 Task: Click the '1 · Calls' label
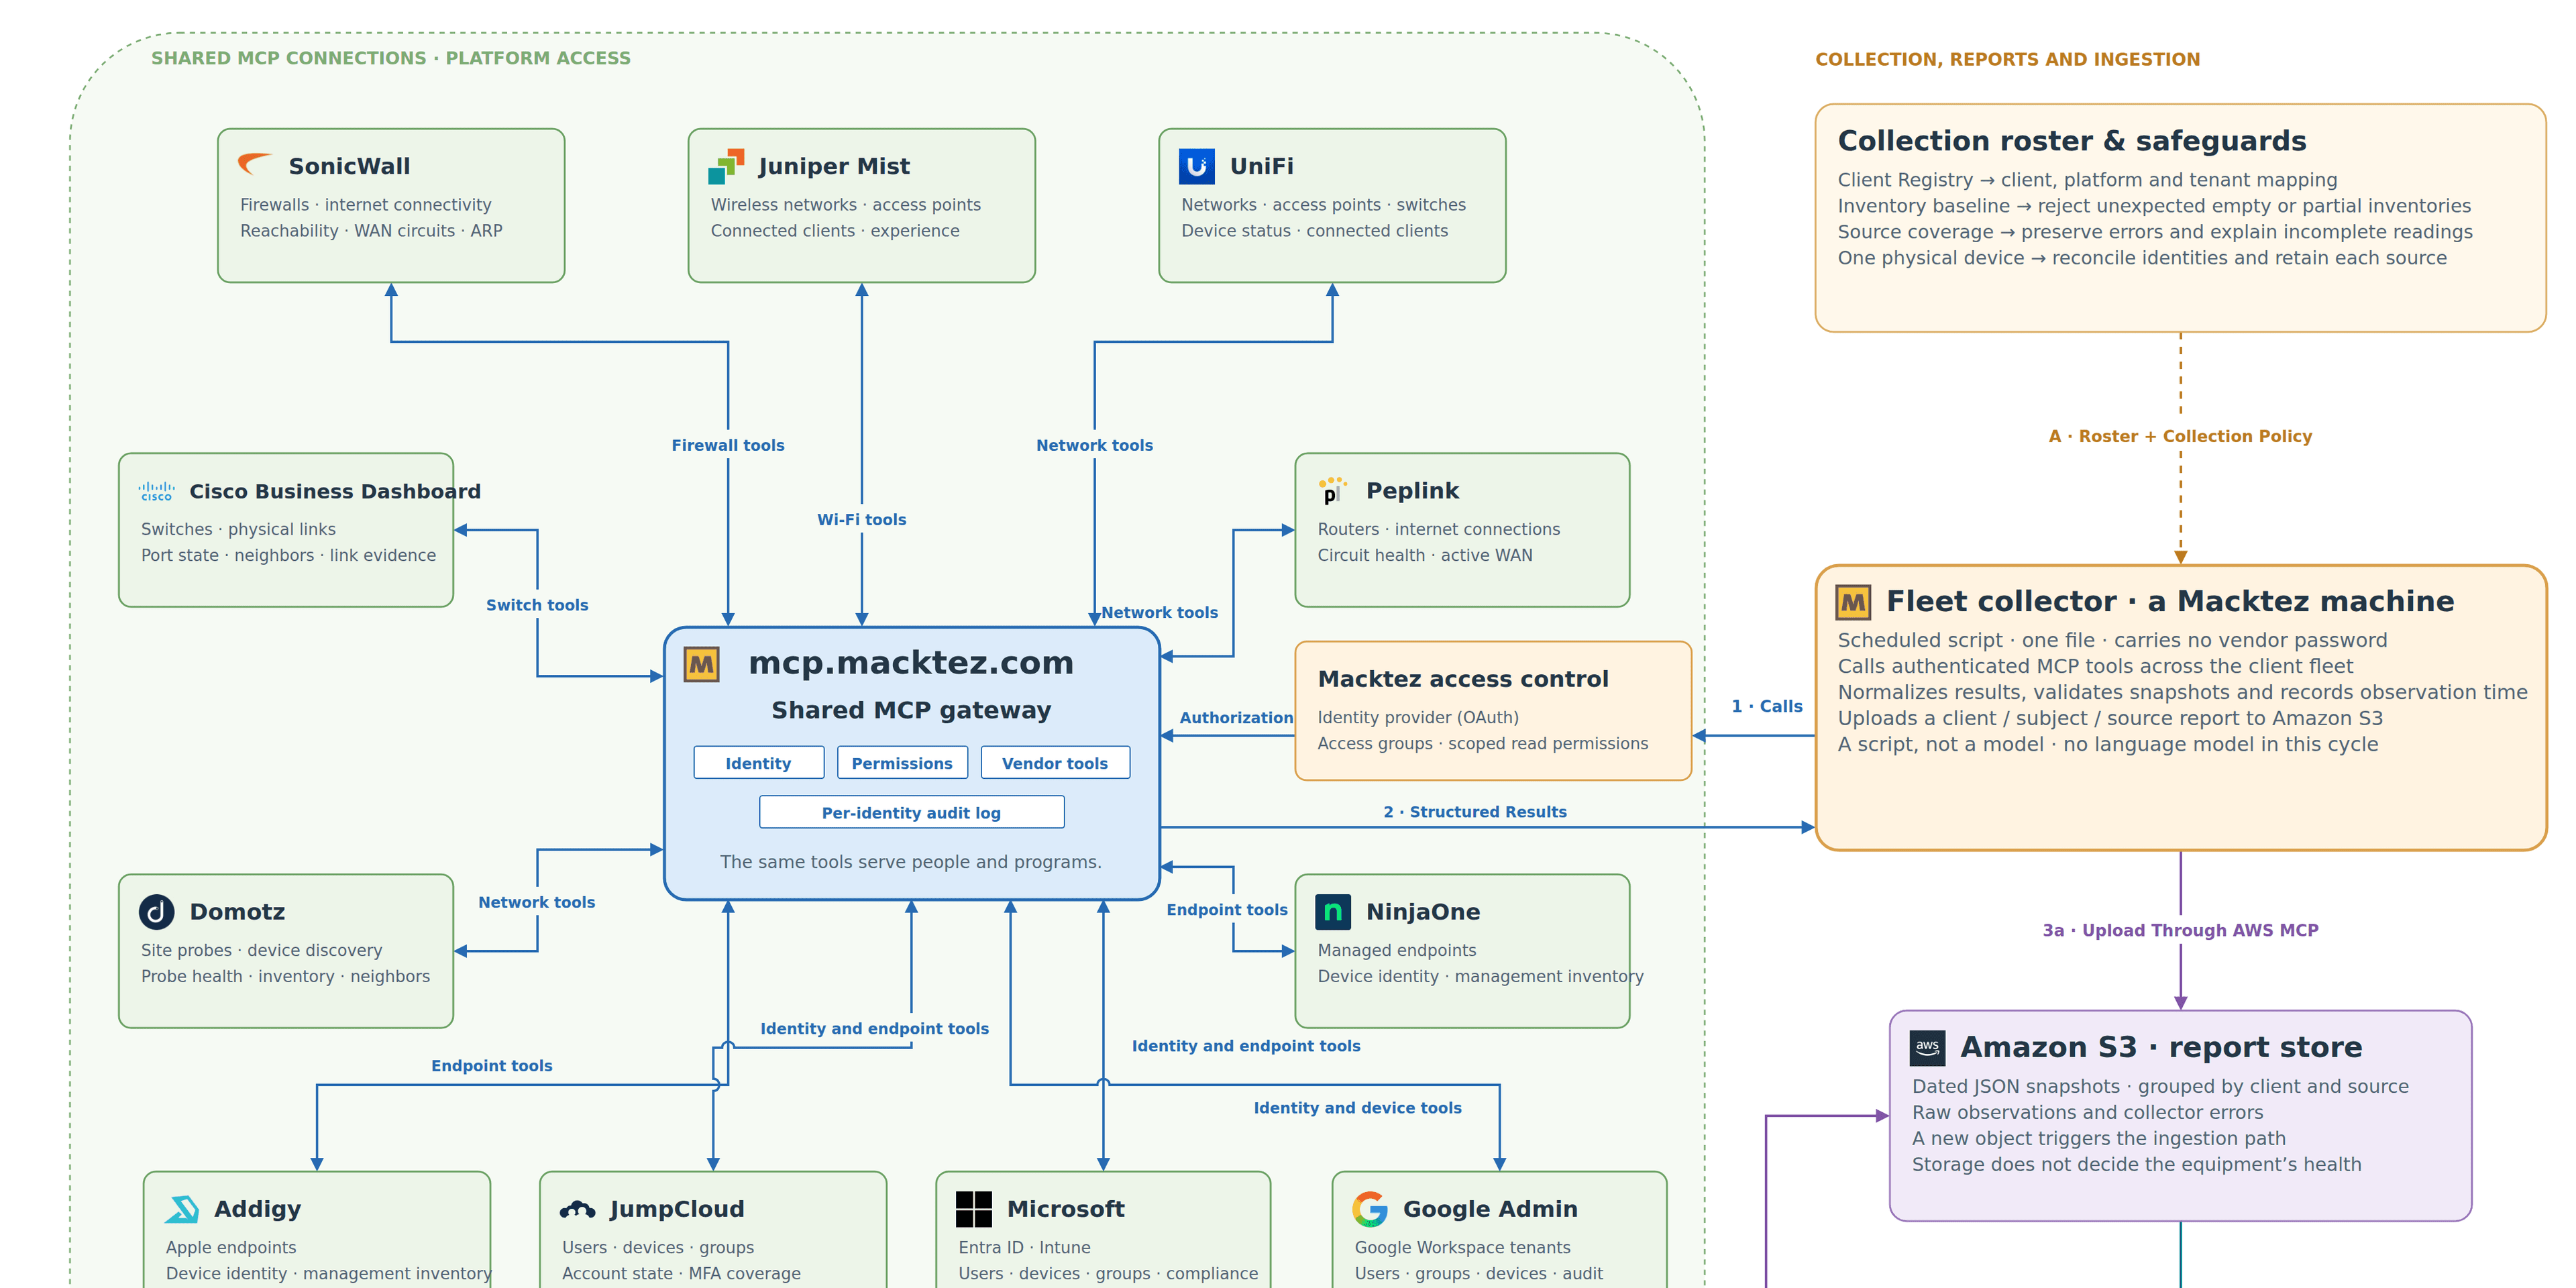point(1767,706)
